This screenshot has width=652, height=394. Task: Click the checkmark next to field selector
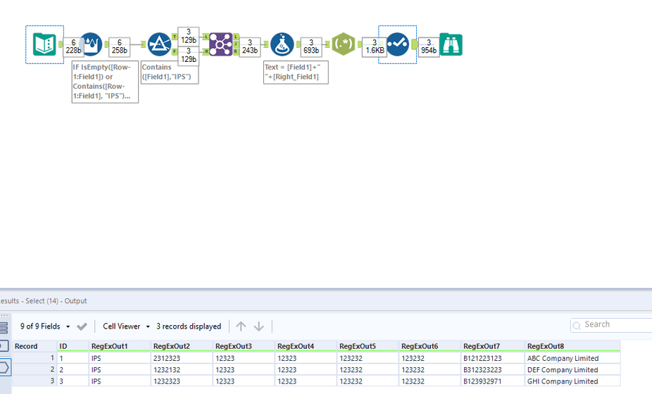[x=82, y=326]
